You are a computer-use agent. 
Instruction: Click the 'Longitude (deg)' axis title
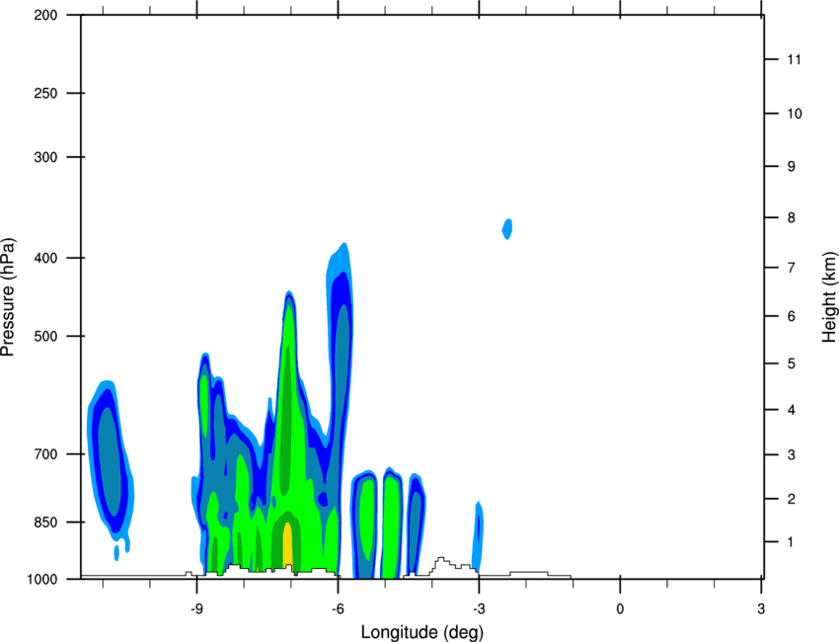tap(422, 632)
